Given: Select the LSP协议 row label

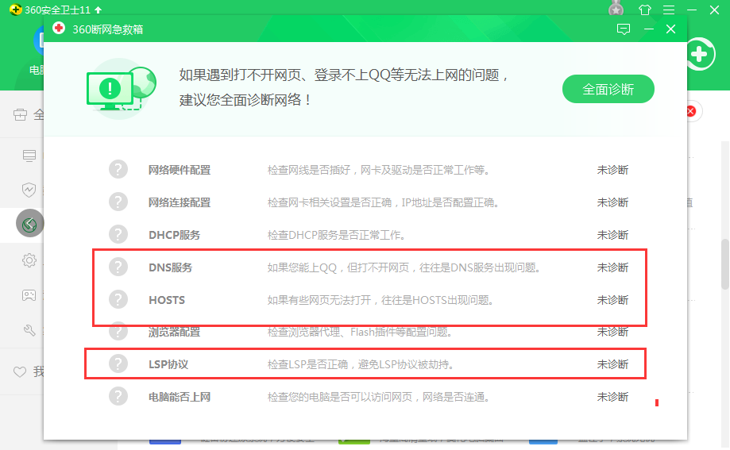Looking at the screenshot, I should click(168, 364).
